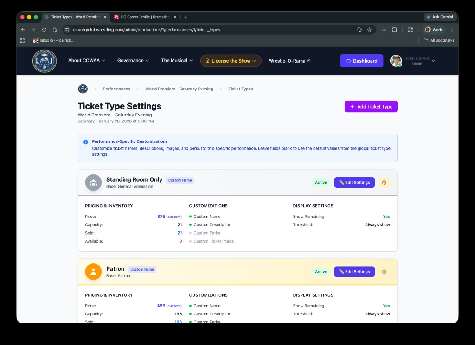Disable the Standing Room Only ticket type

384,183
